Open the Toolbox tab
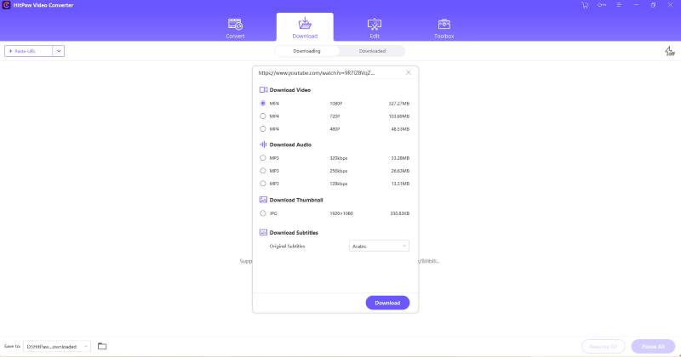 click(x=444, y=28)
